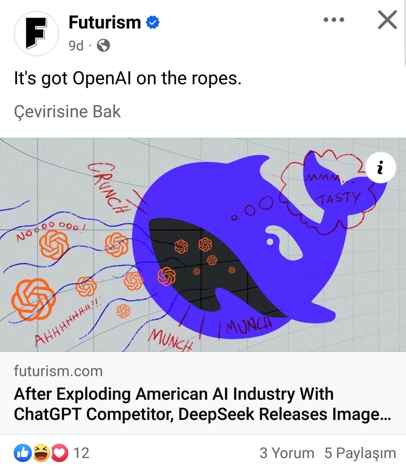Tap the link preview card footer
The image size is (406, 476).
(203, 393)
